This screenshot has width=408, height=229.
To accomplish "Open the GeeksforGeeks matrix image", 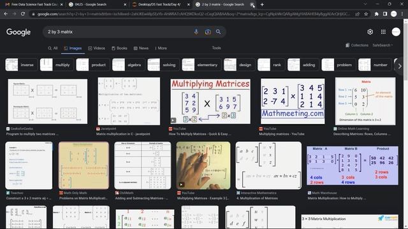I will point(48,101).
